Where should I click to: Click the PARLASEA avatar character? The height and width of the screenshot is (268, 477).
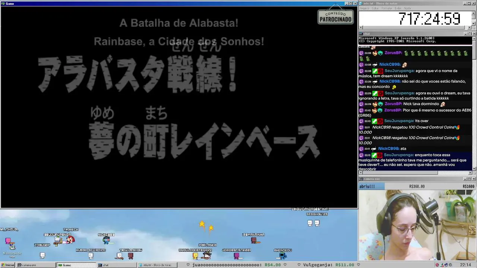[208, 255]
